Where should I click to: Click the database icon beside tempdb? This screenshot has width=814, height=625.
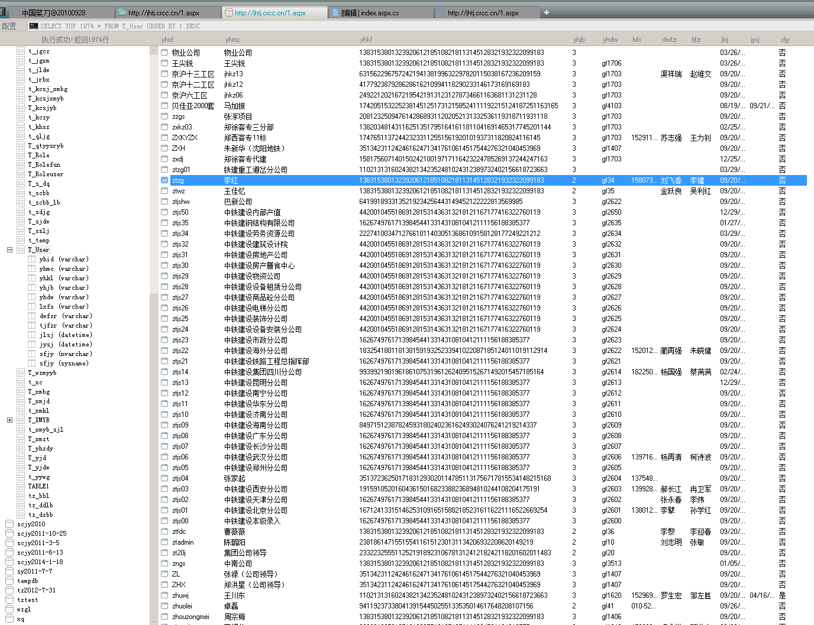coord(9,581)
